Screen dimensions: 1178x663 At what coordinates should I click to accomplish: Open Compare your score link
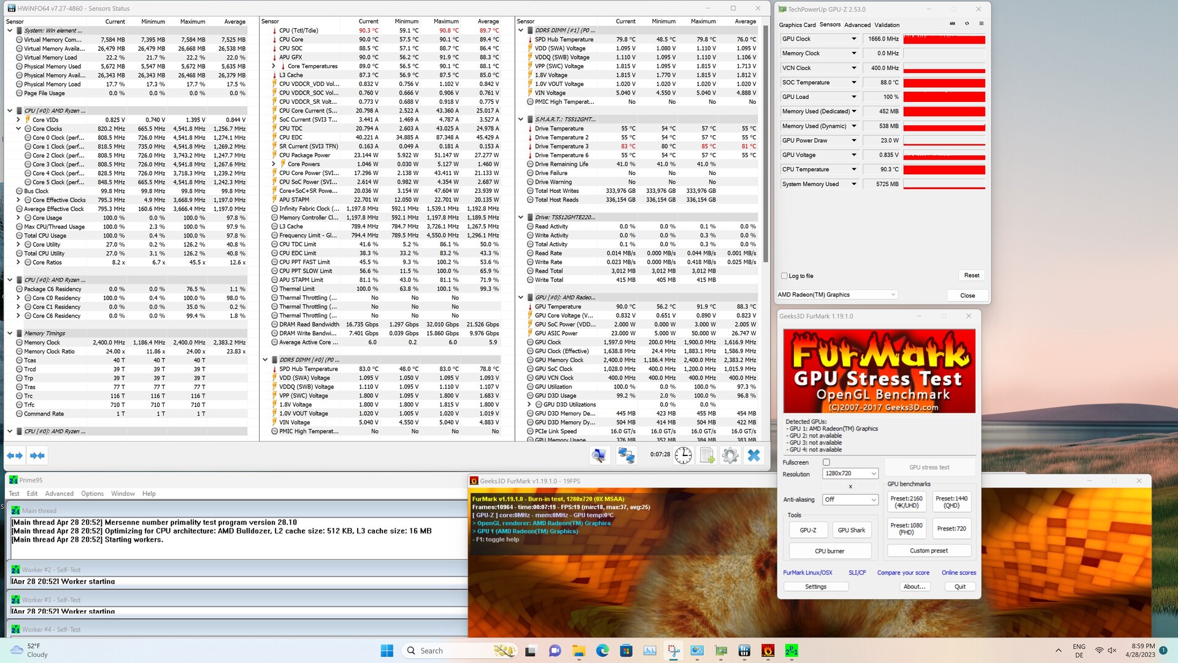click(903, 573)
